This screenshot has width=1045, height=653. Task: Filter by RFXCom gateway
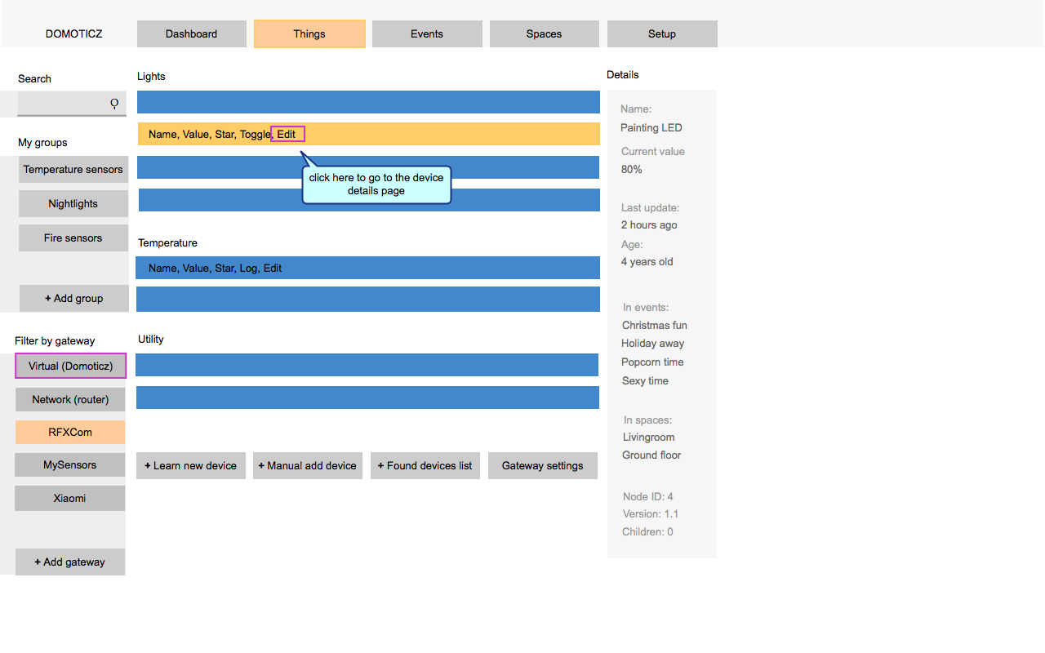point(70,433)
